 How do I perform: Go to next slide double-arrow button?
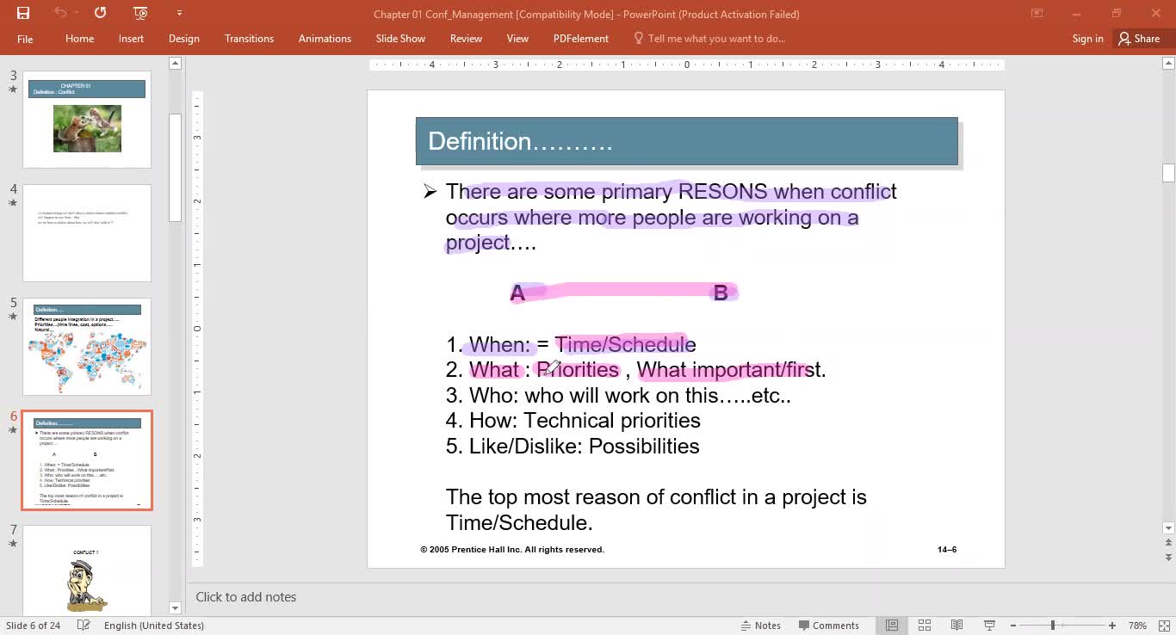[1168, 559]
